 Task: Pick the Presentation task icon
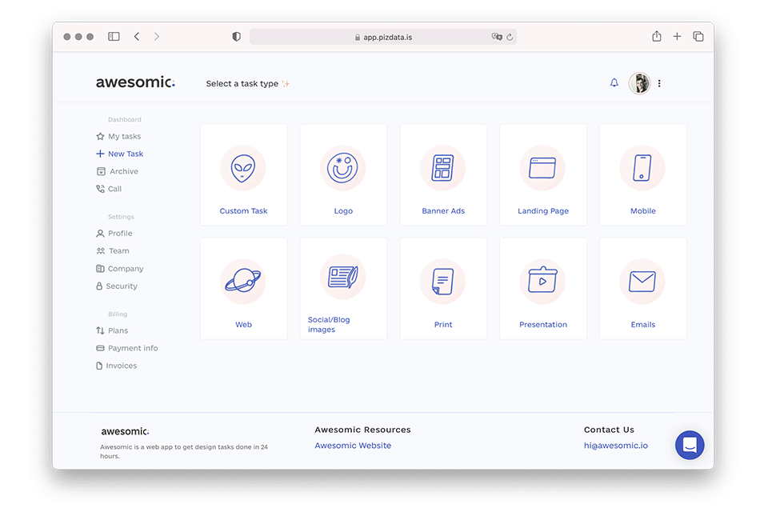pyautogui.click(x=542, y=282)
